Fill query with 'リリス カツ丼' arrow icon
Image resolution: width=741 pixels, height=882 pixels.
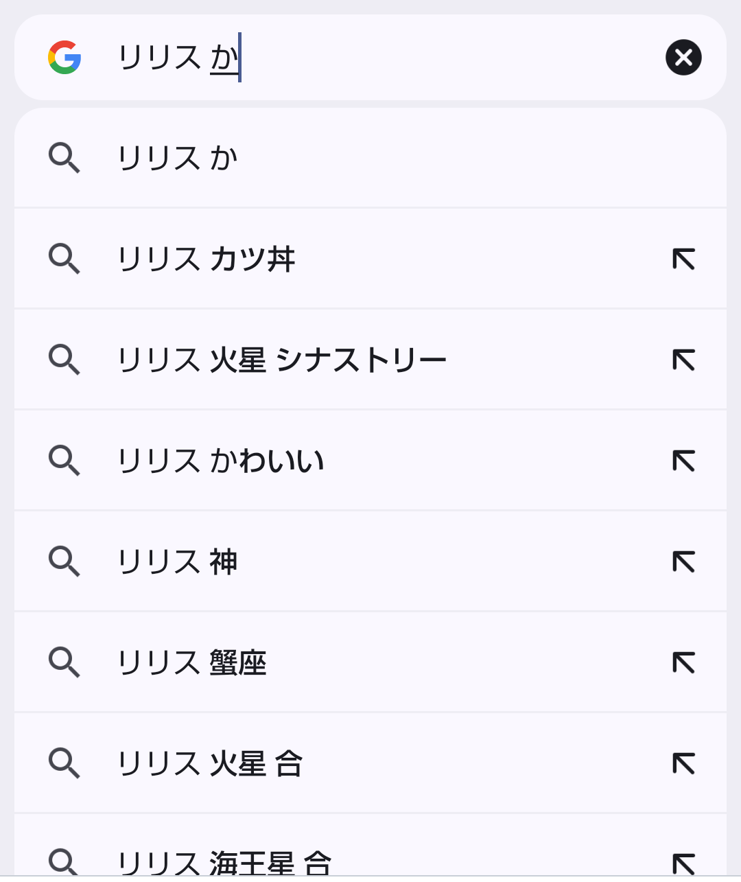pos(683,259)
